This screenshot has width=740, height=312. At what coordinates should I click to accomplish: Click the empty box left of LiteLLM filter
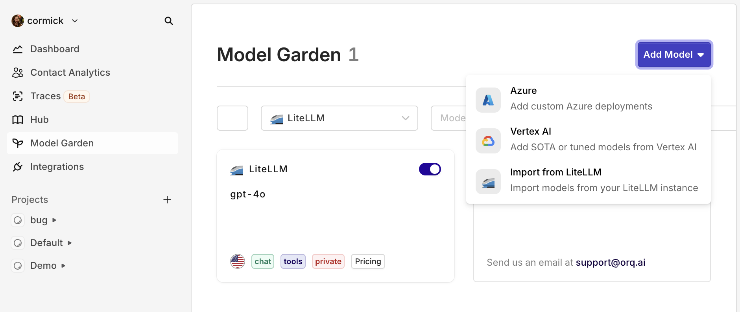[x=233, y=118]
